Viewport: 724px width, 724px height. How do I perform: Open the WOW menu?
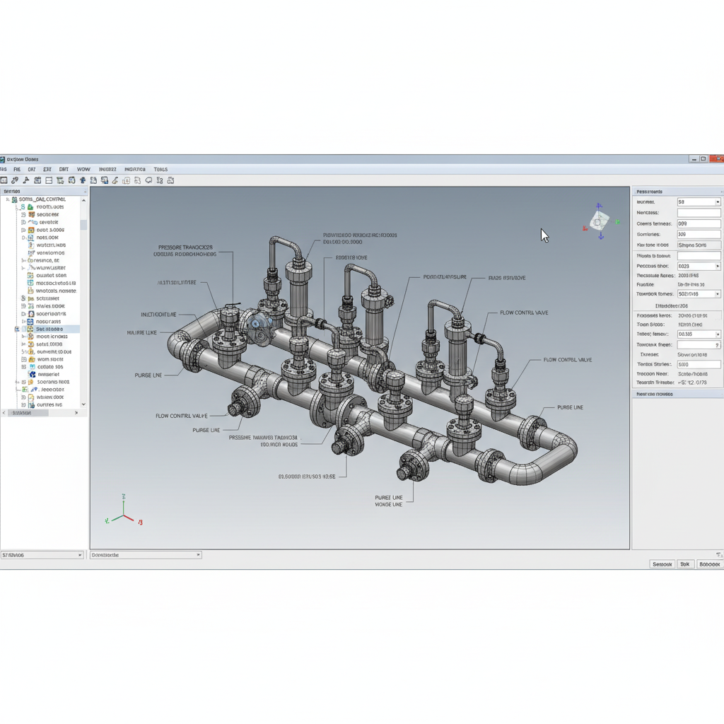(x=83, y=170)
